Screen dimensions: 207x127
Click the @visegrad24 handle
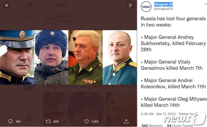(x=163, y=9)
